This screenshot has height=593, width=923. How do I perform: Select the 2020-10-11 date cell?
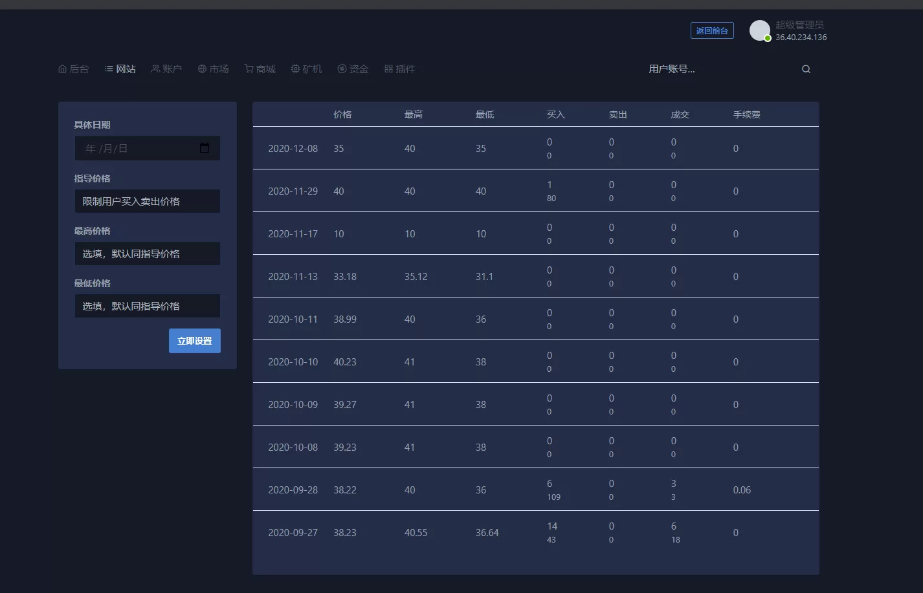(x=293, y=319)
